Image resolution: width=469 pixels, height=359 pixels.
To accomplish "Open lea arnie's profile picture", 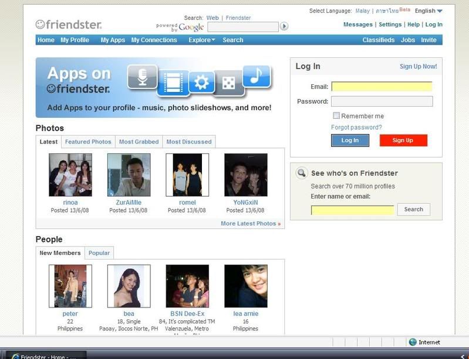I will click(246, 286).
